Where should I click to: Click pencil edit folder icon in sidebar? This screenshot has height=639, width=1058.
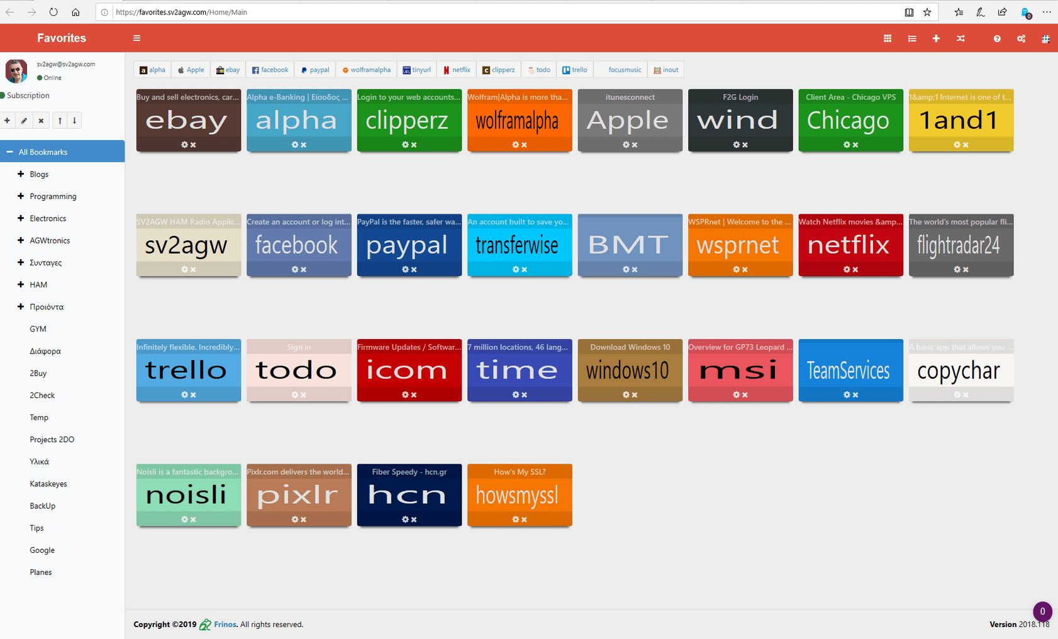click(24, 121)
